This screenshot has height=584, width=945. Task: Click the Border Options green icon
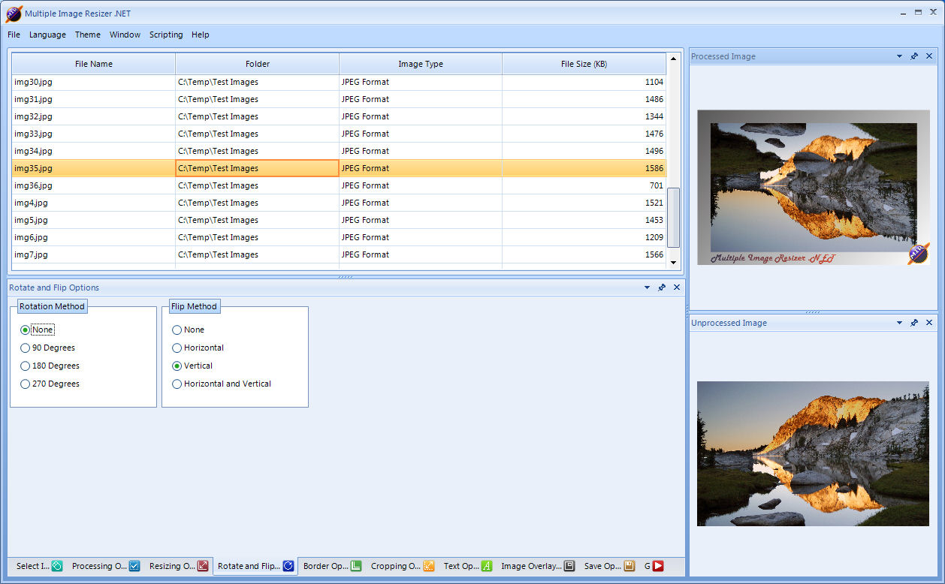356,566
